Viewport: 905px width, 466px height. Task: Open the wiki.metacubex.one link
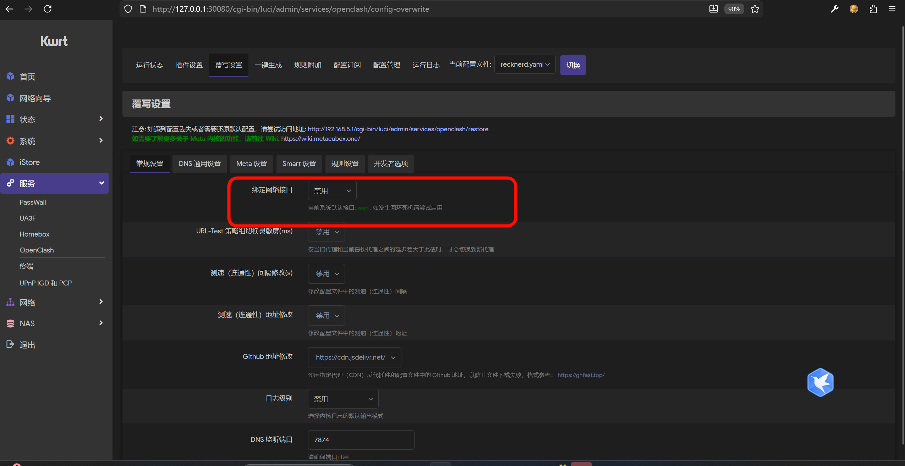click(320, 139)
